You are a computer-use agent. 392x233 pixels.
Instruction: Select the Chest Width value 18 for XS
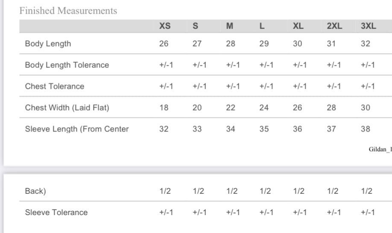[x=164, y=108]
